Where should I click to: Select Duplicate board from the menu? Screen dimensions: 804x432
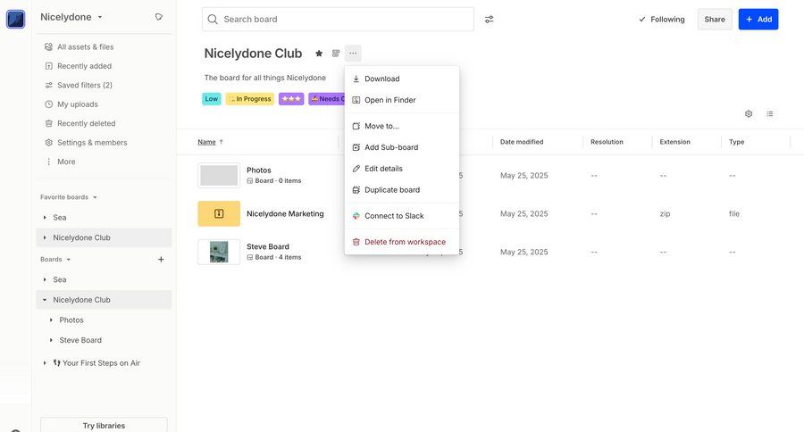point(391,190)
